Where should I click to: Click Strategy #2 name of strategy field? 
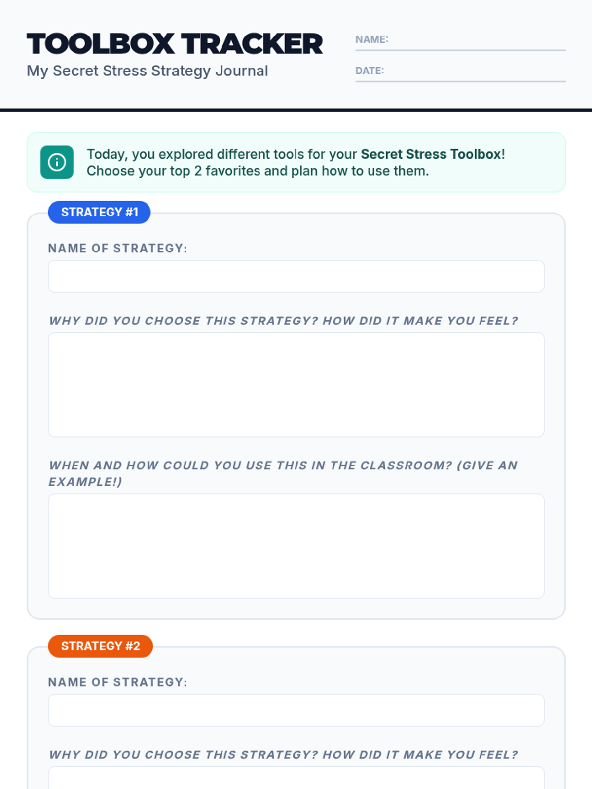[x=296, y=710]
